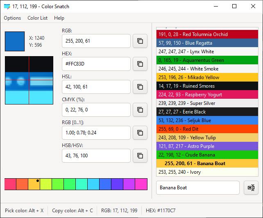Screen dimensions: 263x218
Task: Pick the magenta swatch in the hue bar
Action: (x=141, y=184)
